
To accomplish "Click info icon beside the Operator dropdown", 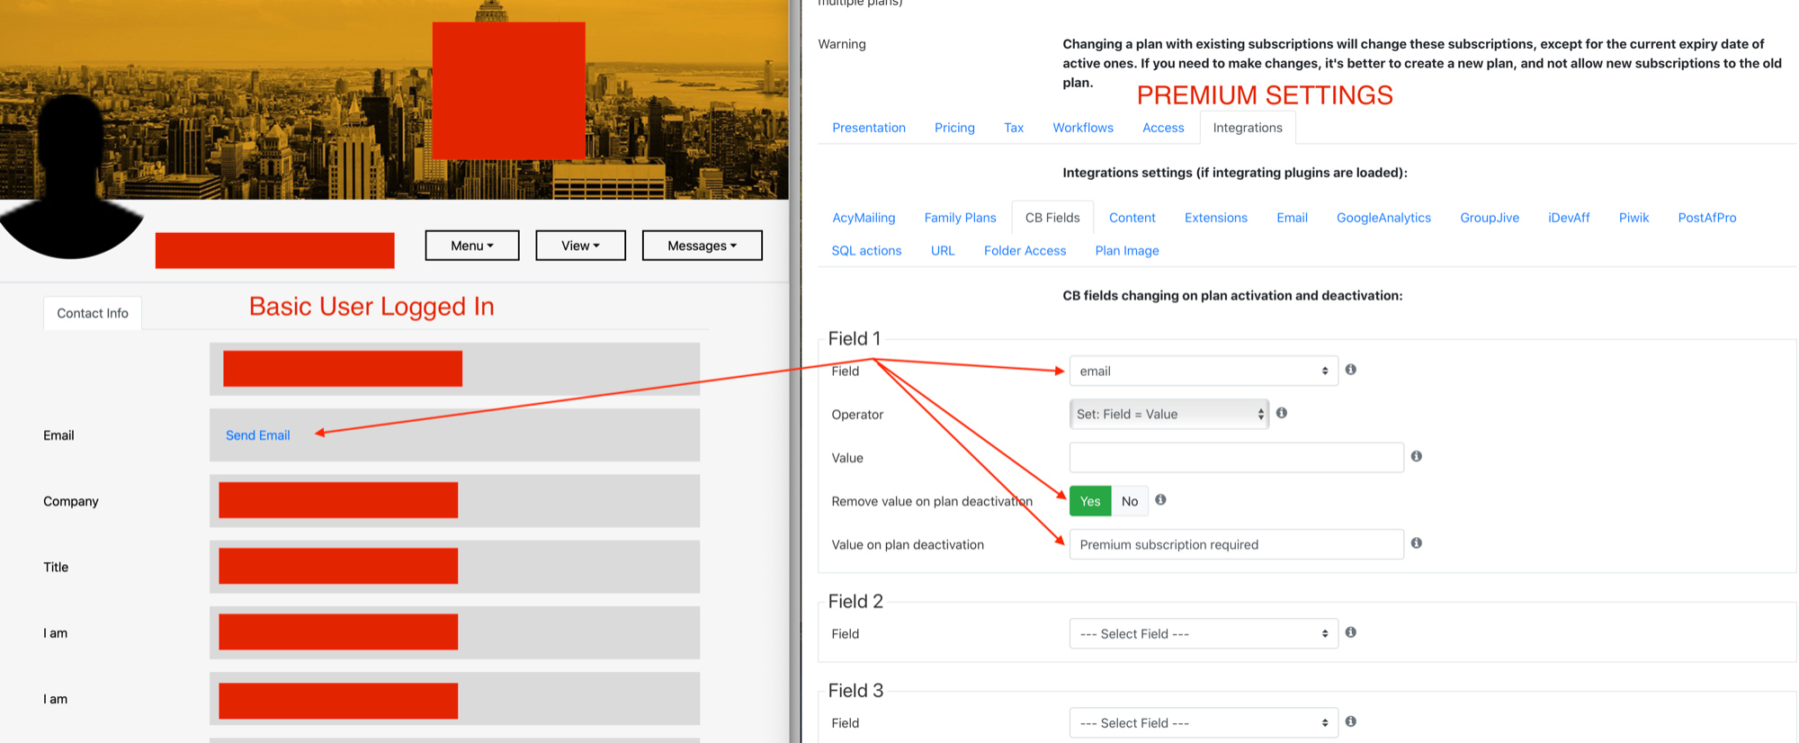I will click(x=1282, y=413).
